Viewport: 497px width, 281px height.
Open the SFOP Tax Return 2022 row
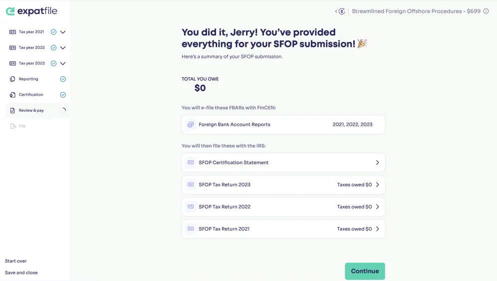coord(283,207)
